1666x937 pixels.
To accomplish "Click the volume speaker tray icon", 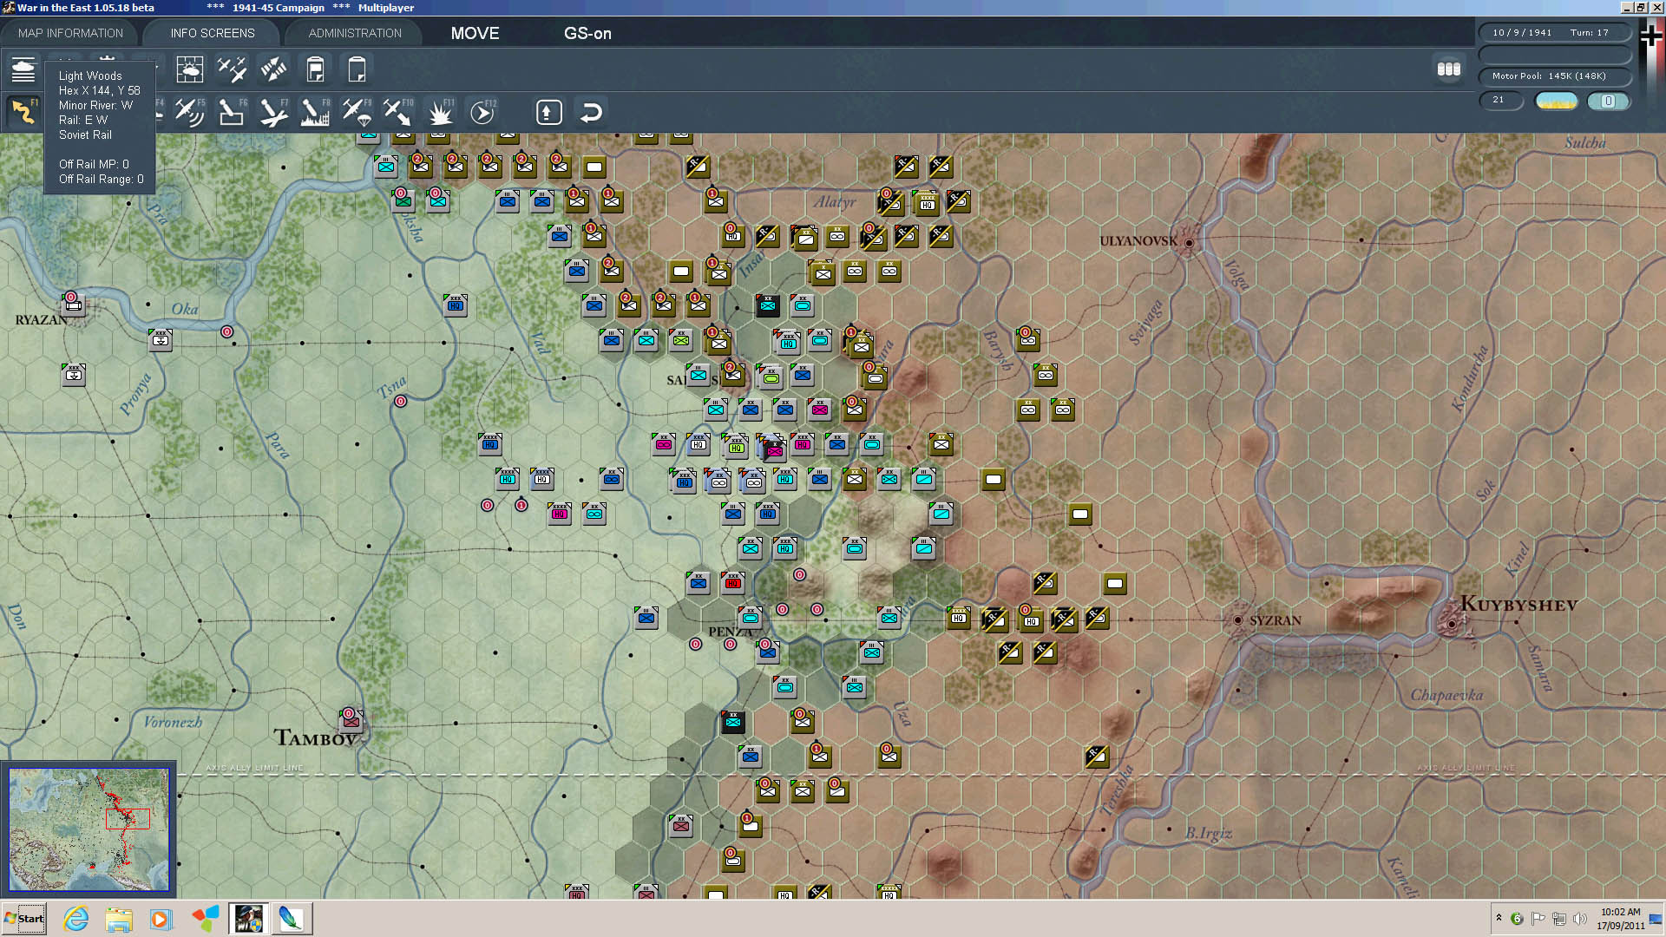I will click(1580, 919).
